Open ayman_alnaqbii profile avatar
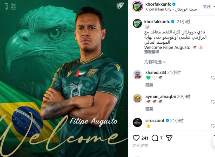 pyautogui.click(x=137, y=98)
